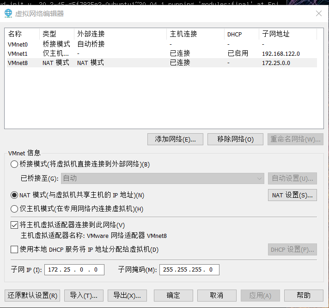Open 帮助 button
The height and width of the screenshot is (308, 329).
coord(304,296)
